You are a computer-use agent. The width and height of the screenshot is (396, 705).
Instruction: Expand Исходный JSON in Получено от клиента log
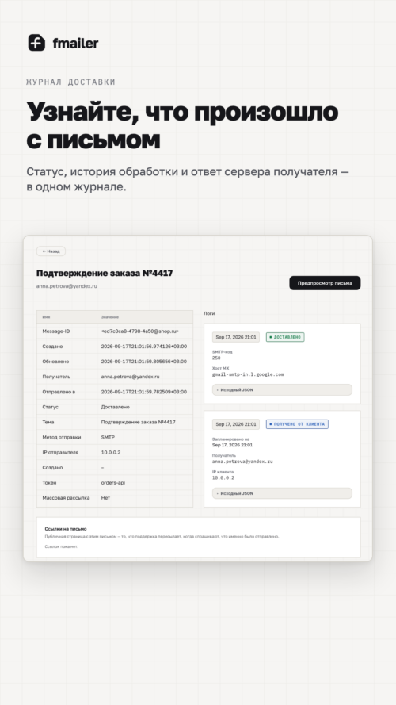(282, 493)
